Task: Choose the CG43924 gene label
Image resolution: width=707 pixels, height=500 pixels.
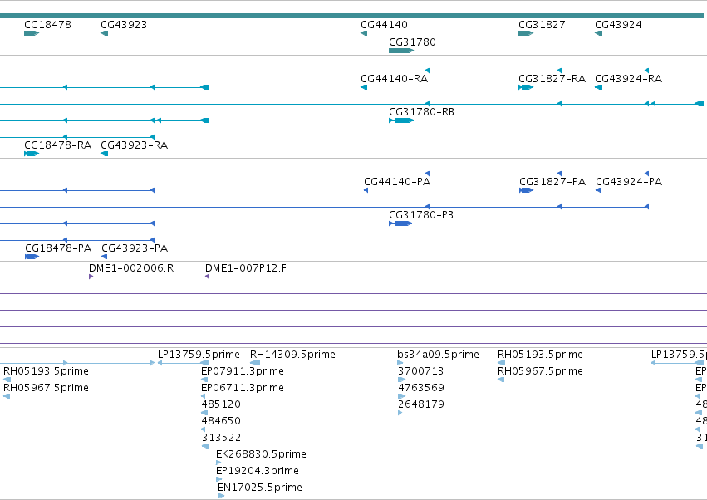Action: [x=618, y=25]
